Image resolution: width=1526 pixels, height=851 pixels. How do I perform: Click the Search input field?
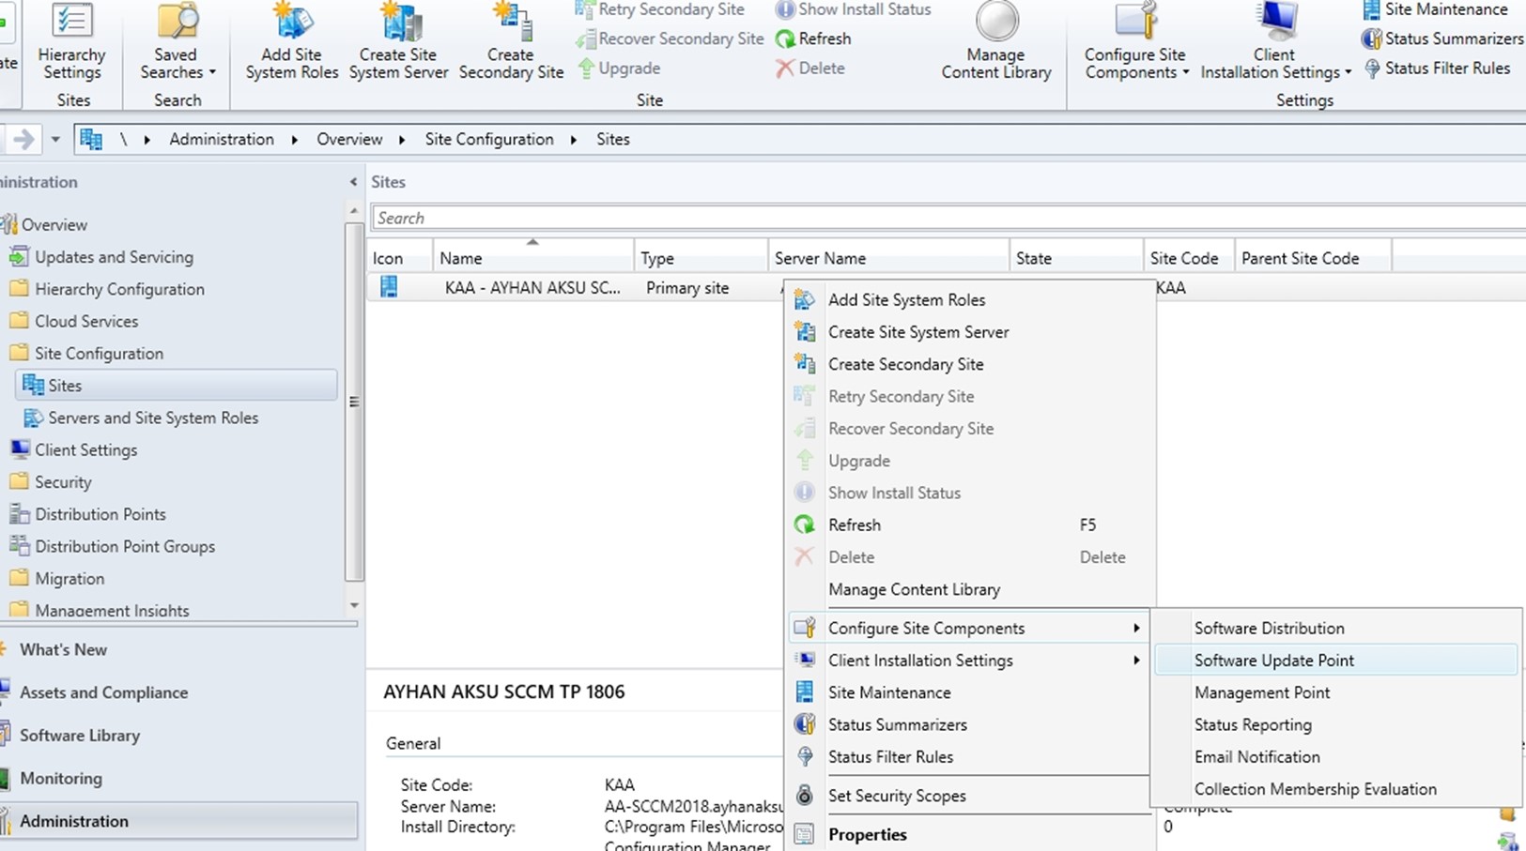tap(948, 218)
